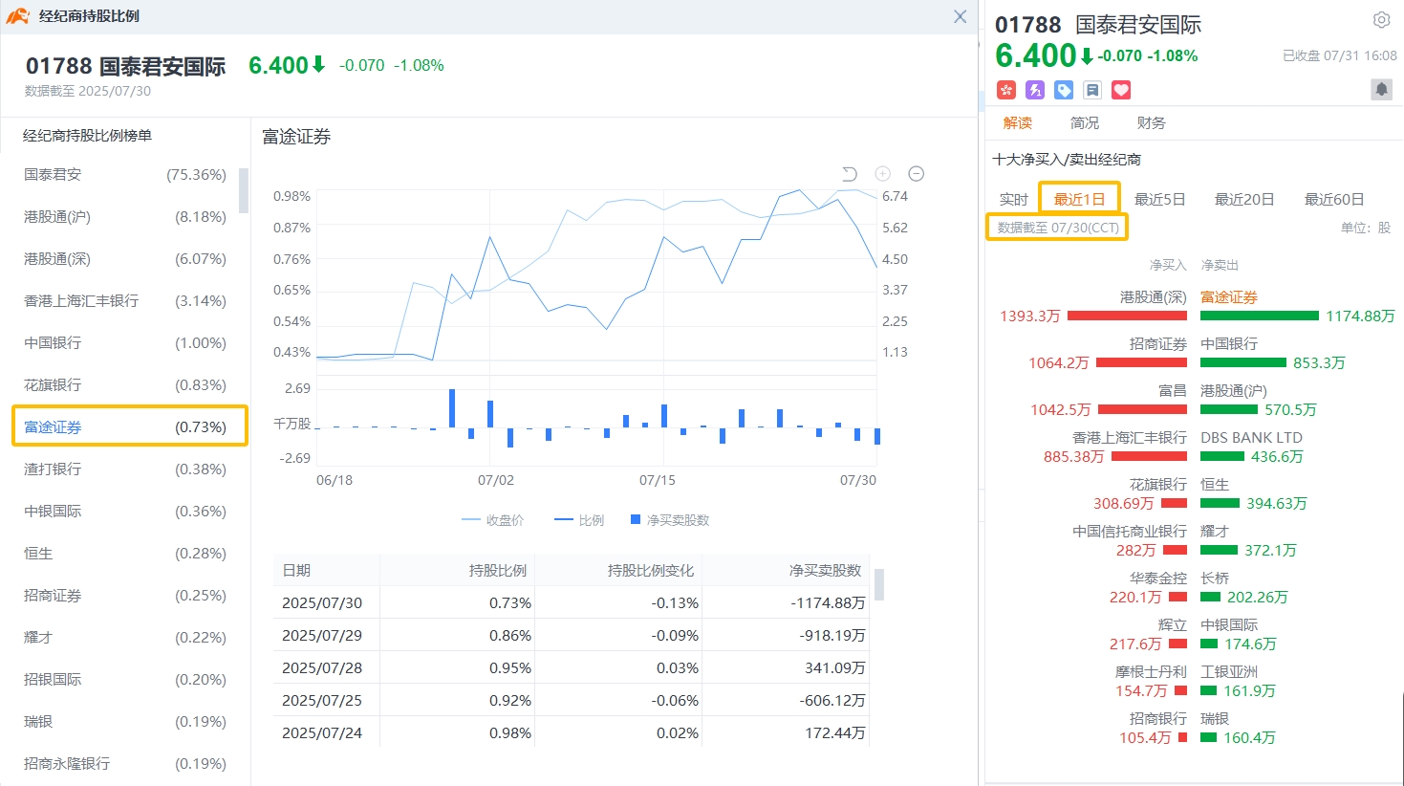Select 国泰君安 in broker ranking list
Screen dimensions: 1404x786
125,175
